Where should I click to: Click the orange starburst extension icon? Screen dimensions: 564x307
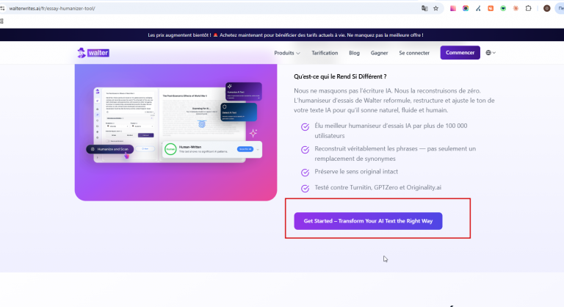516,8
